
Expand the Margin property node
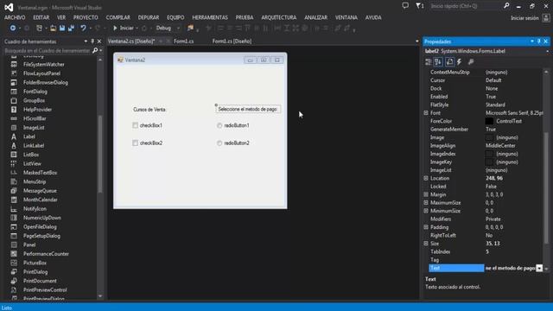tap(426, 194)
